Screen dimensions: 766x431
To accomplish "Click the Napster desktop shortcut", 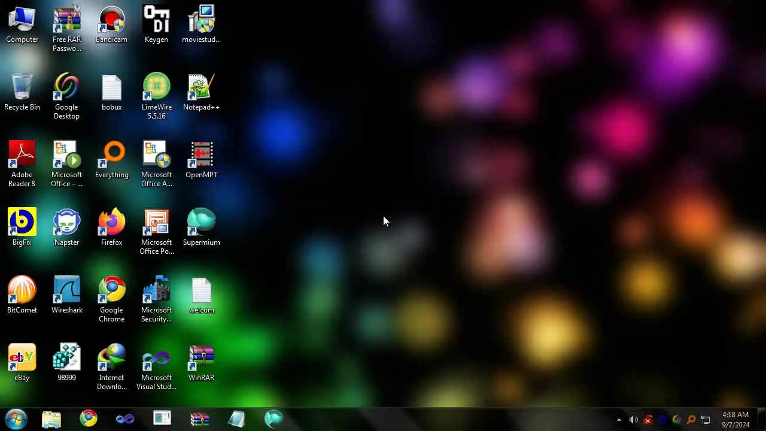I will pos(66,227).
